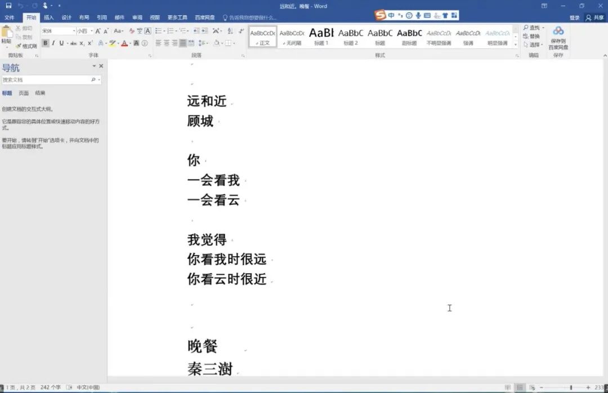Toggle underline formatting

point(61,43)
